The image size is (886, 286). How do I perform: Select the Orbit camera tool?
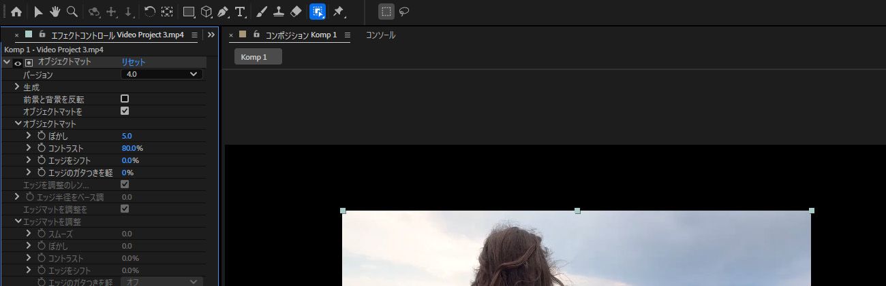point(94,12)
